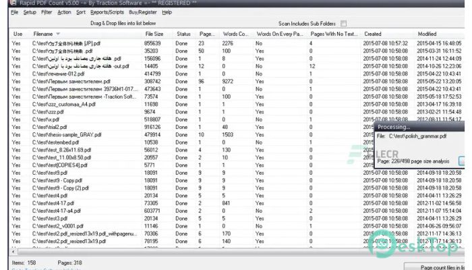Click processing file path polish_grammar.pdf

[417, 136]
